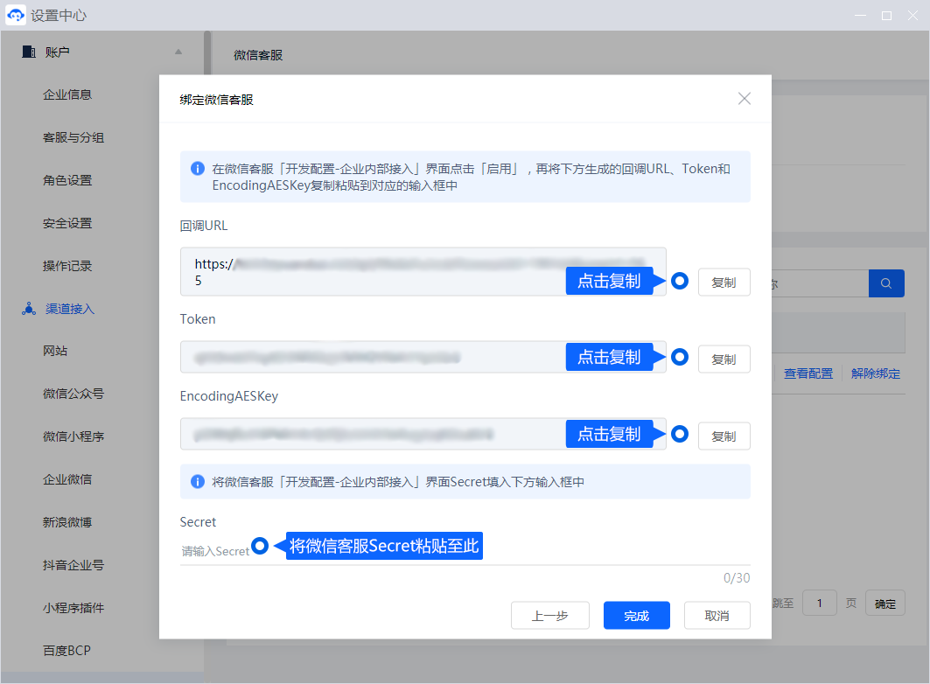Click 解除绑定 link
This screenshot has height=684, width=930.
pyautogui.click(x=875, y=373)
